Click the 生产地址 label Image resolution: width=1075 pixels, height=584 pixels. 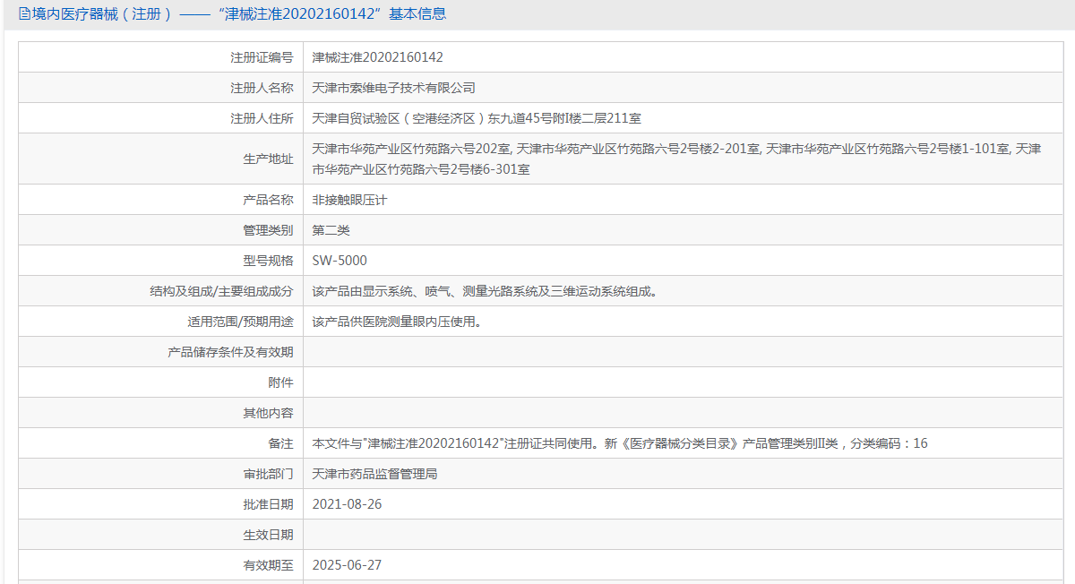coord(268,159)
